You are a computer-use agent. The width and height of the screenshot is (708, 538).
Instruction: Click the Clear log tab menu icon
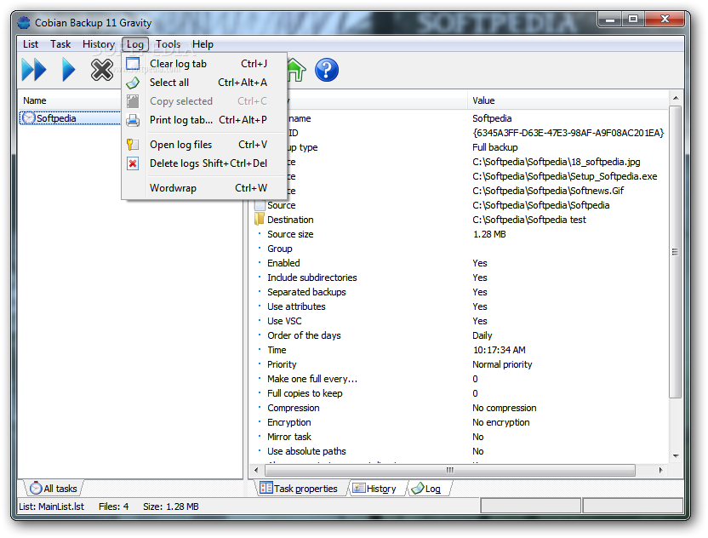pos(133,64)
